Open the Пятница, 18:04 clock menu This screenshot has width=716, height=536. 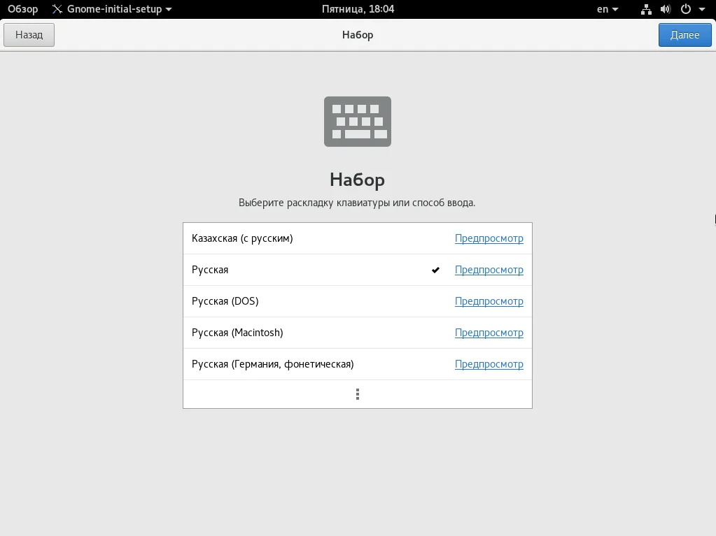[x=358, y=9]
